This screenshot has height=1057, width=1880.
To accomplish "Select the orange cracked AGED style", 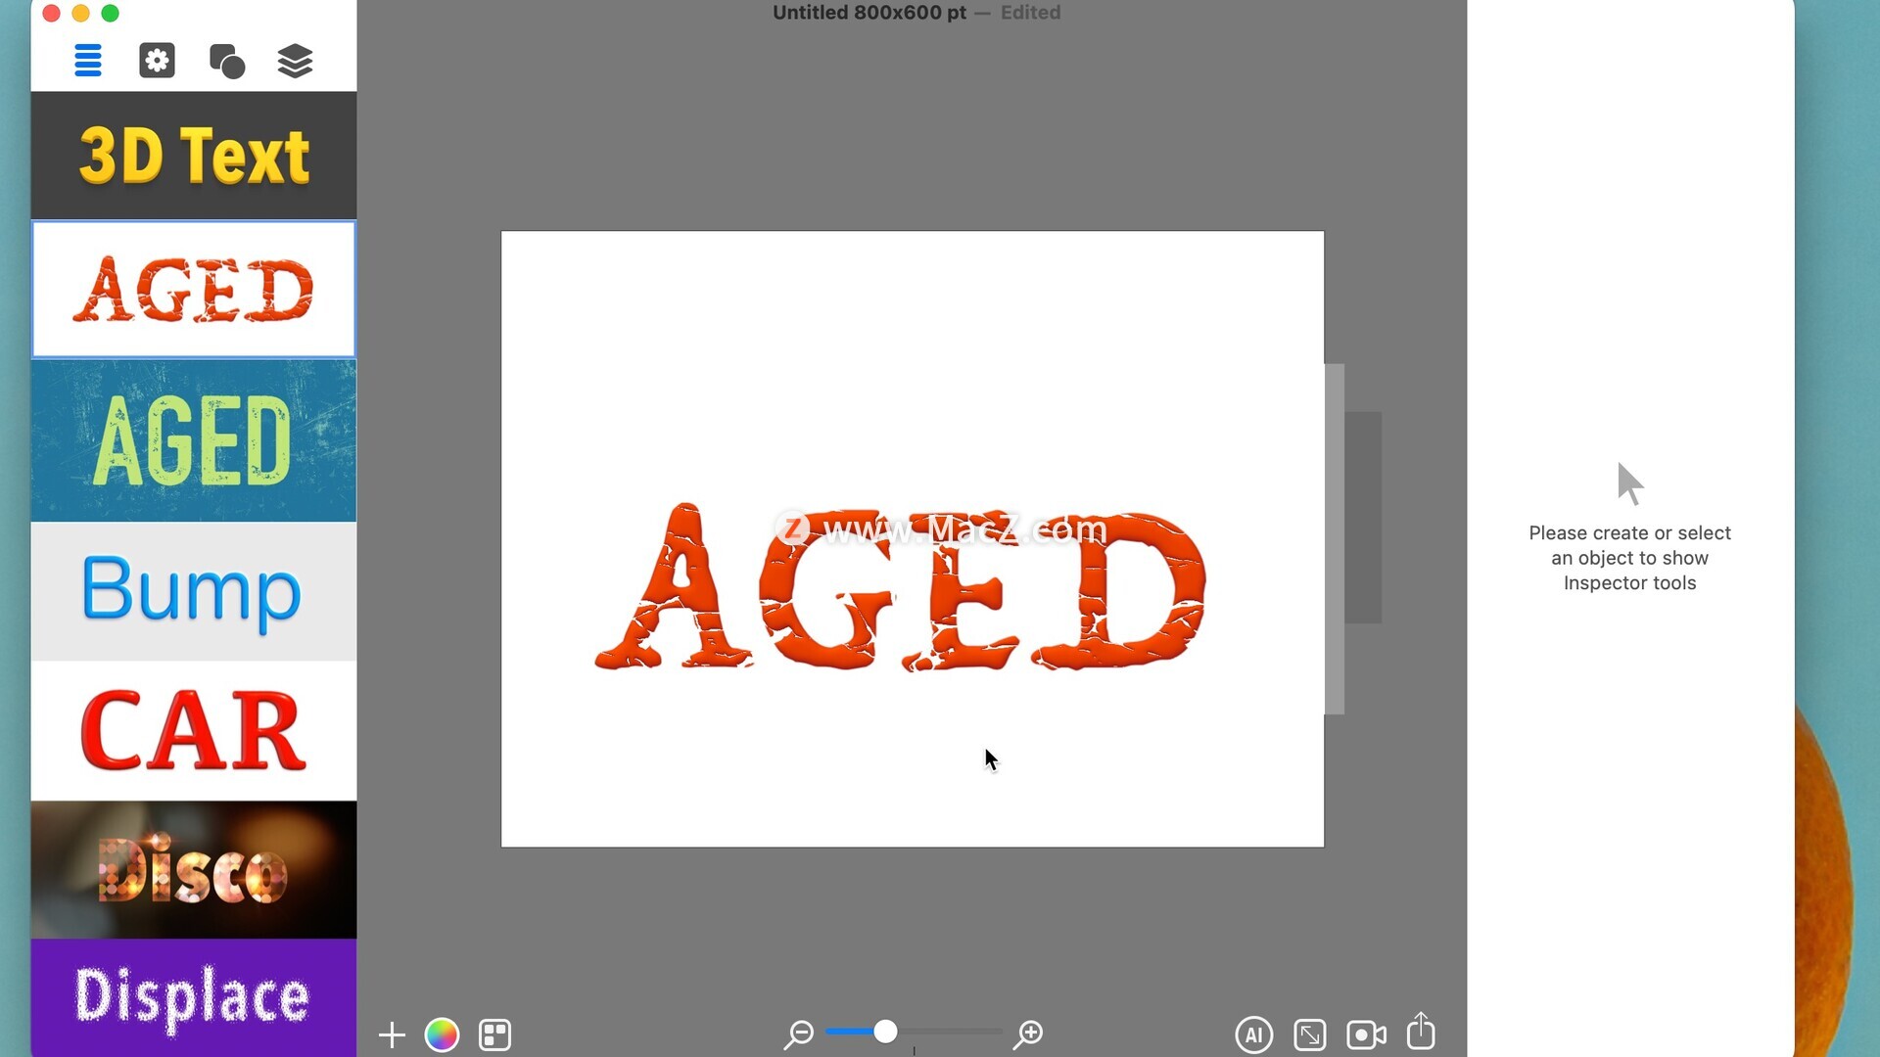I will pos(194,290).
